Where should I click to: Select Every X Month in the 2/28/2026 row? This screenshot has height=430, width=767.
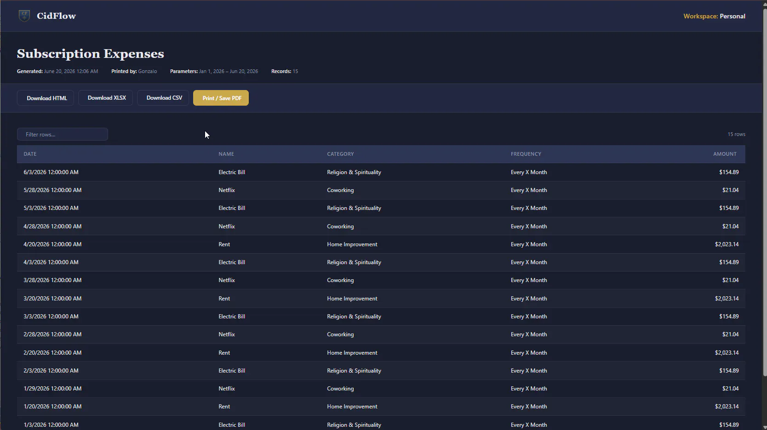tap(529, 334)
